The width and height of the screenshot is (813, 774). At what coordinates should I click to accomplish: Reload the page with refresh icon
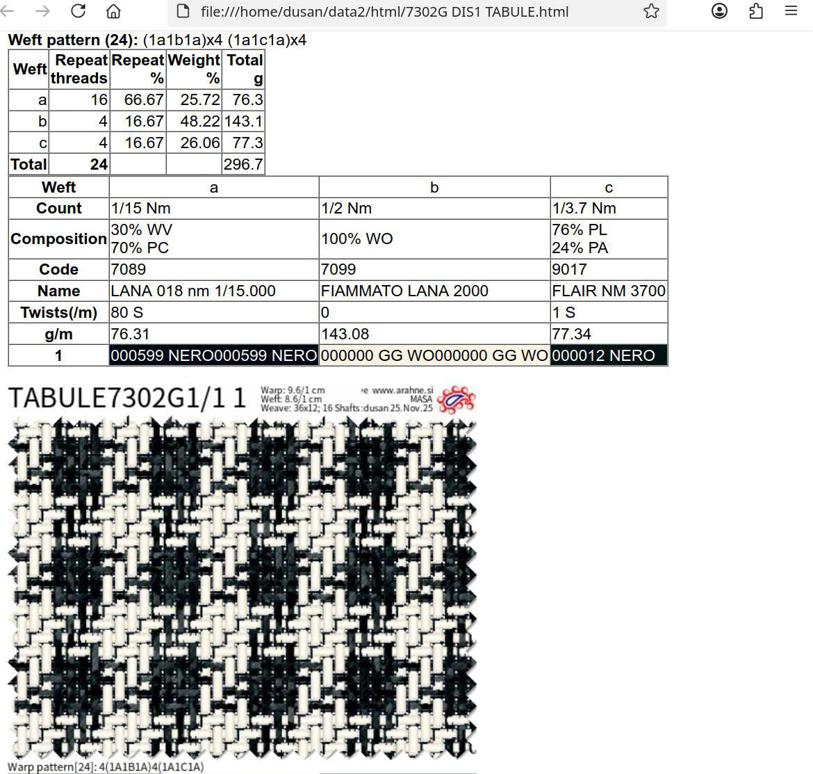click(79, 11)
